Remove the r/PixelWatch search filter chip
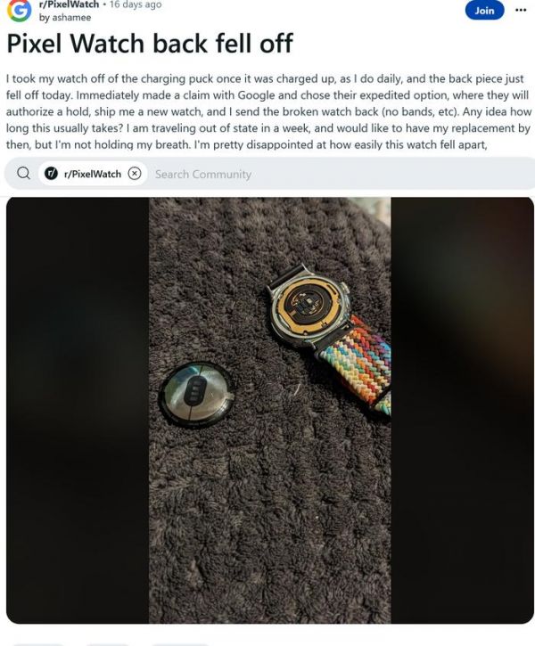535x646 pixels. 135,174
